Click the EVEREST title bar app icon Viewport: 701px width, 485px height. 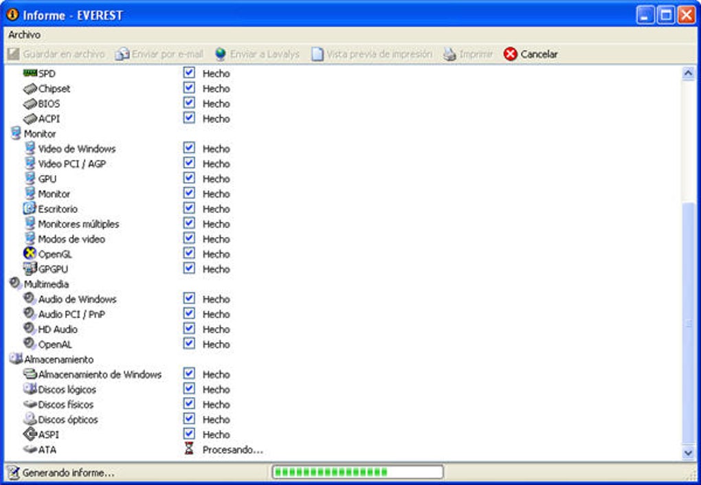coord(12,14)
